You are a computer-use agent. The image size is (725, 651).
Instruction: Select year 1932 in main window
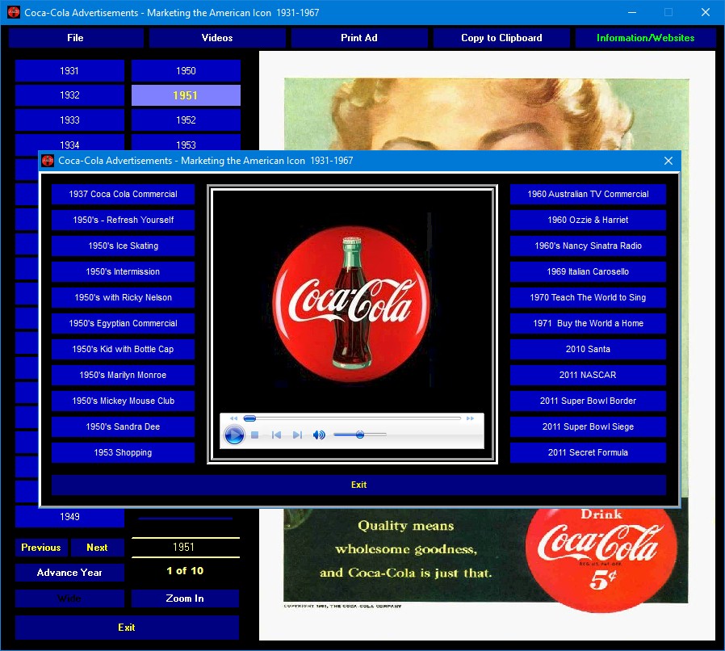click(69, 95)
